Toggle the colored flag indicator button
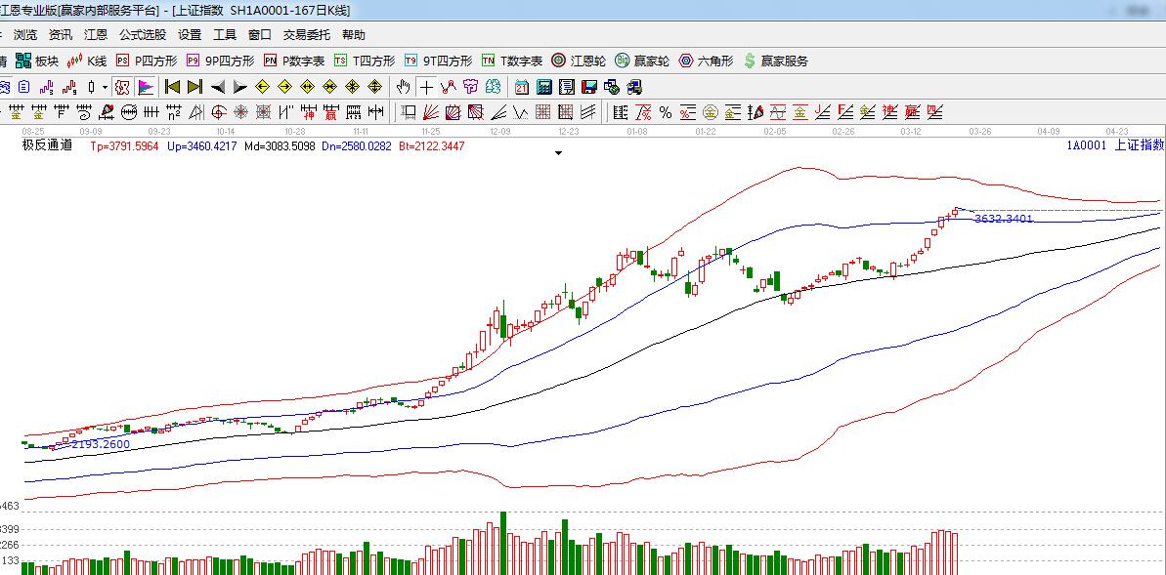Viewport: 1166px width, 575px height. click(x=145, y=86)
